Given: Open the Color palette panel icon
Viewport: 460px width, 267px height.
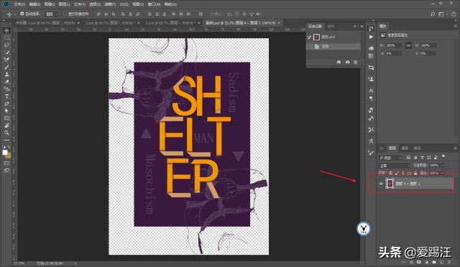Looking at the screenshot, I should [x=371, y=48].
